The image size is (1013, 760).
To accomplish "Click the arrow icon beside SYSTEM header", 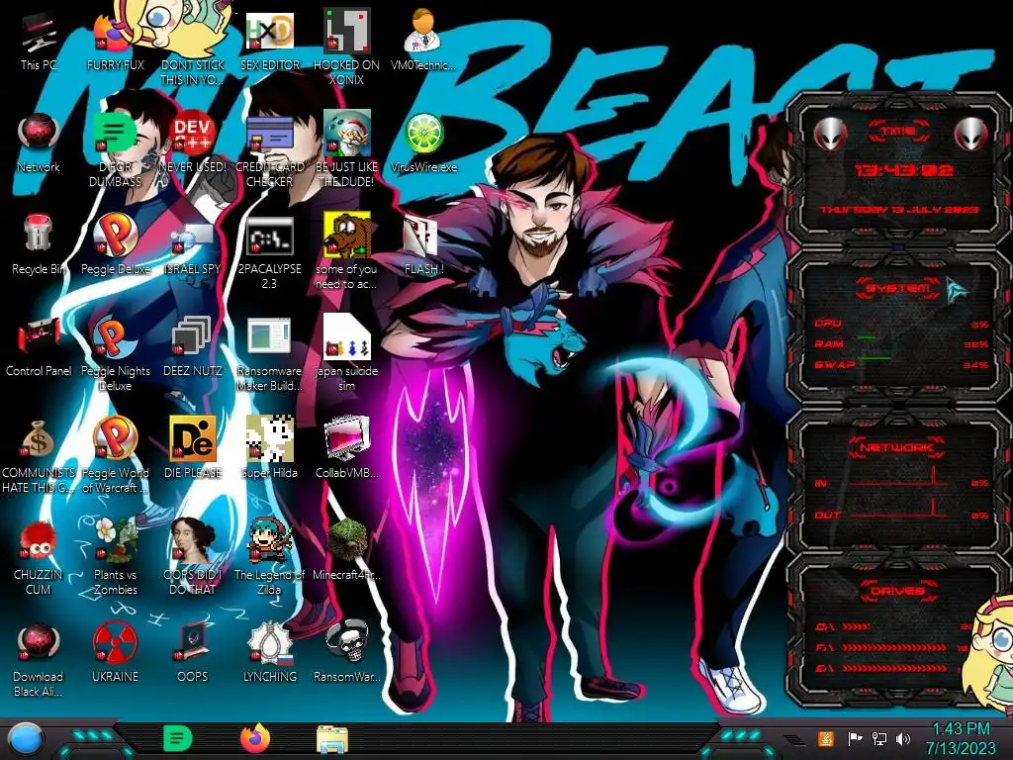I will (x=957, y=289).
